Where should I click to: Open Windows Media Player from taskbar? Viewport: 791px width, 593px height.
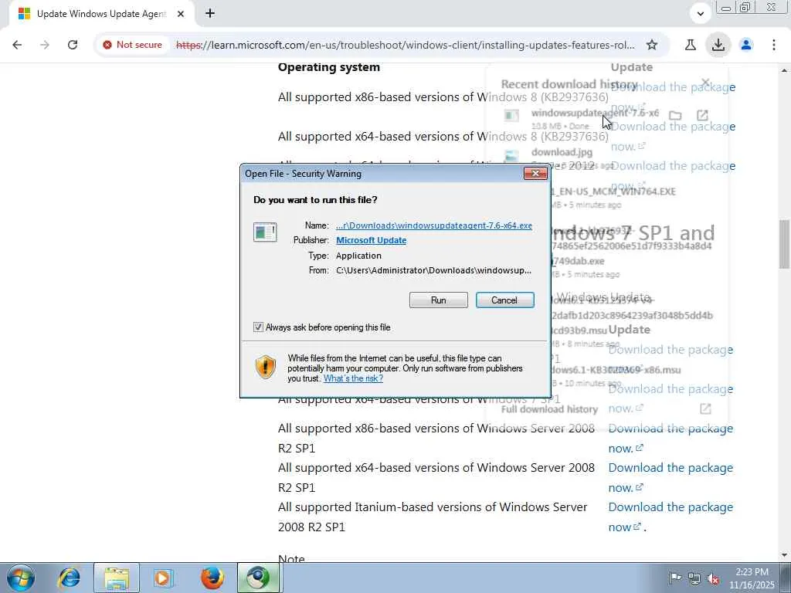pyautogui.click(x=163, y=578)
